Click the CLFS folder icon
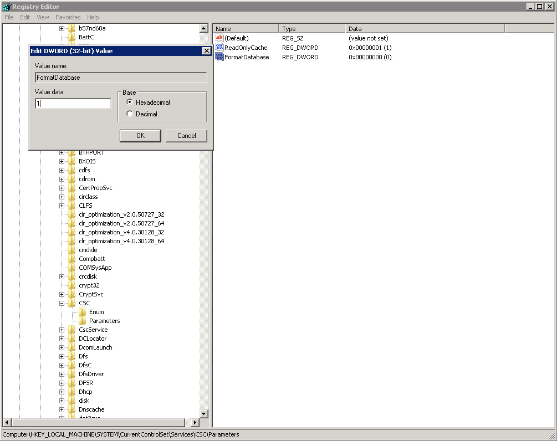557x441 pixels. 71,206
